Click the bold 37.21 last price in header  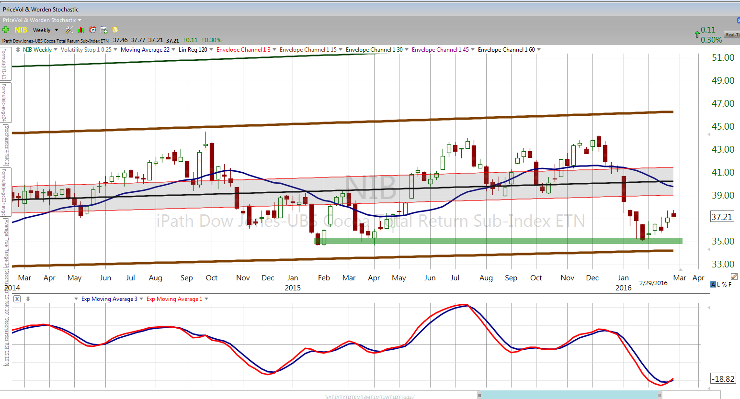point(172,41)
